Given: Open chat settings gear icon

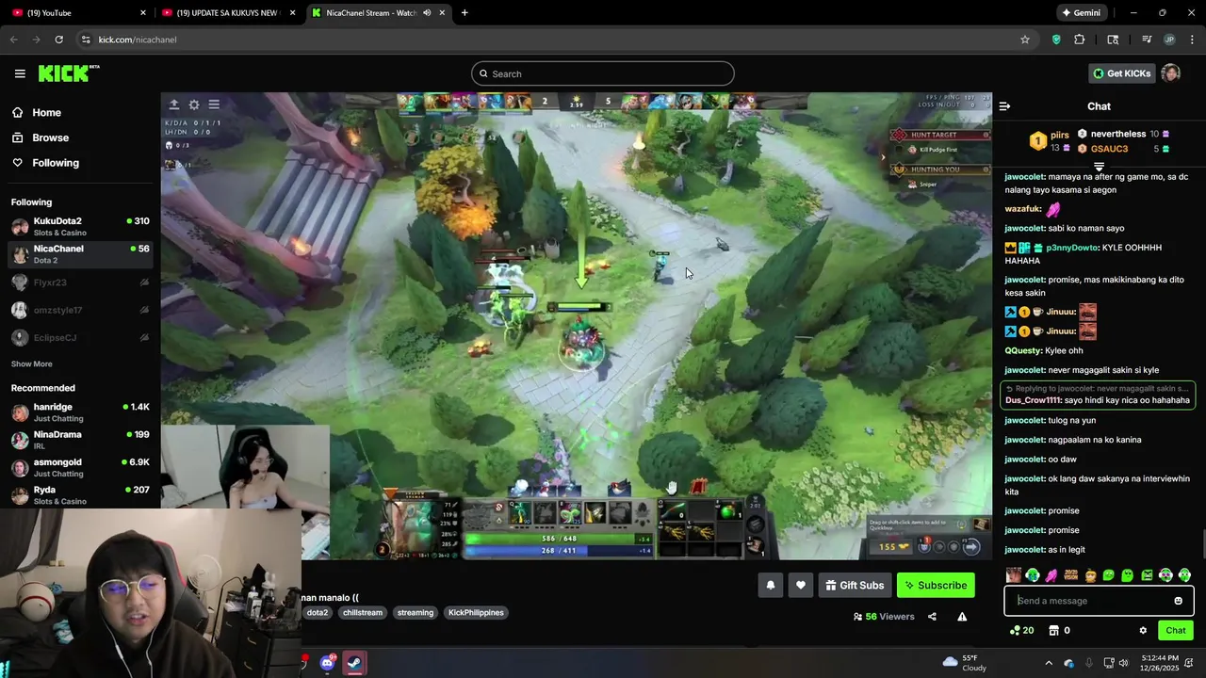Looking at the screenshot, I should 1143,631.
